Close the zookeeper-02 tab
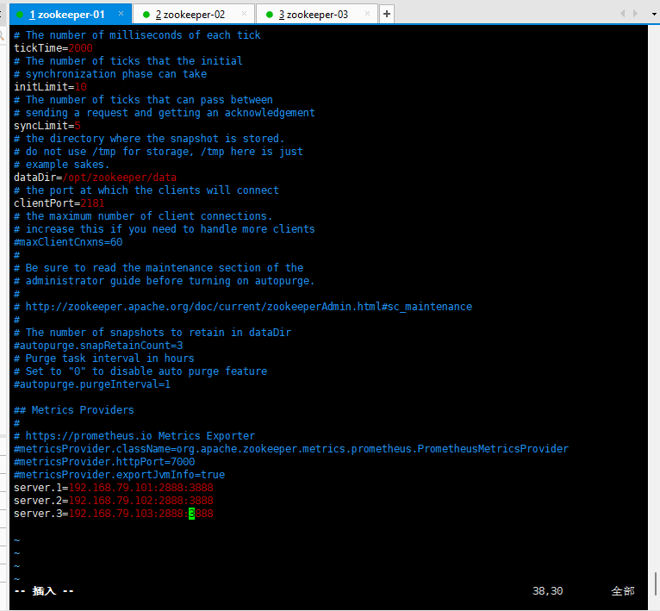660x611 pixels. [x=244, y=14]
